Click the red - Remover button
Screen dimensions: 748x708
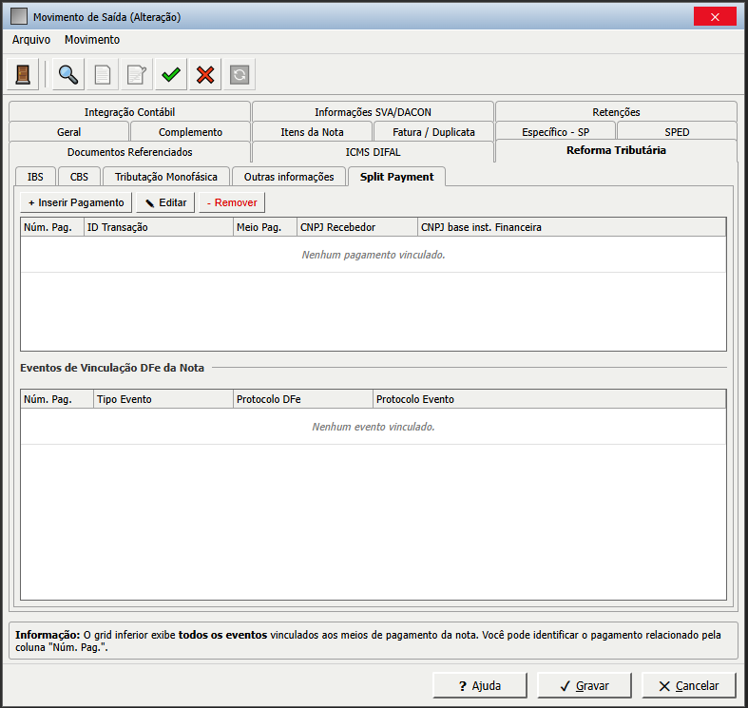232,202
